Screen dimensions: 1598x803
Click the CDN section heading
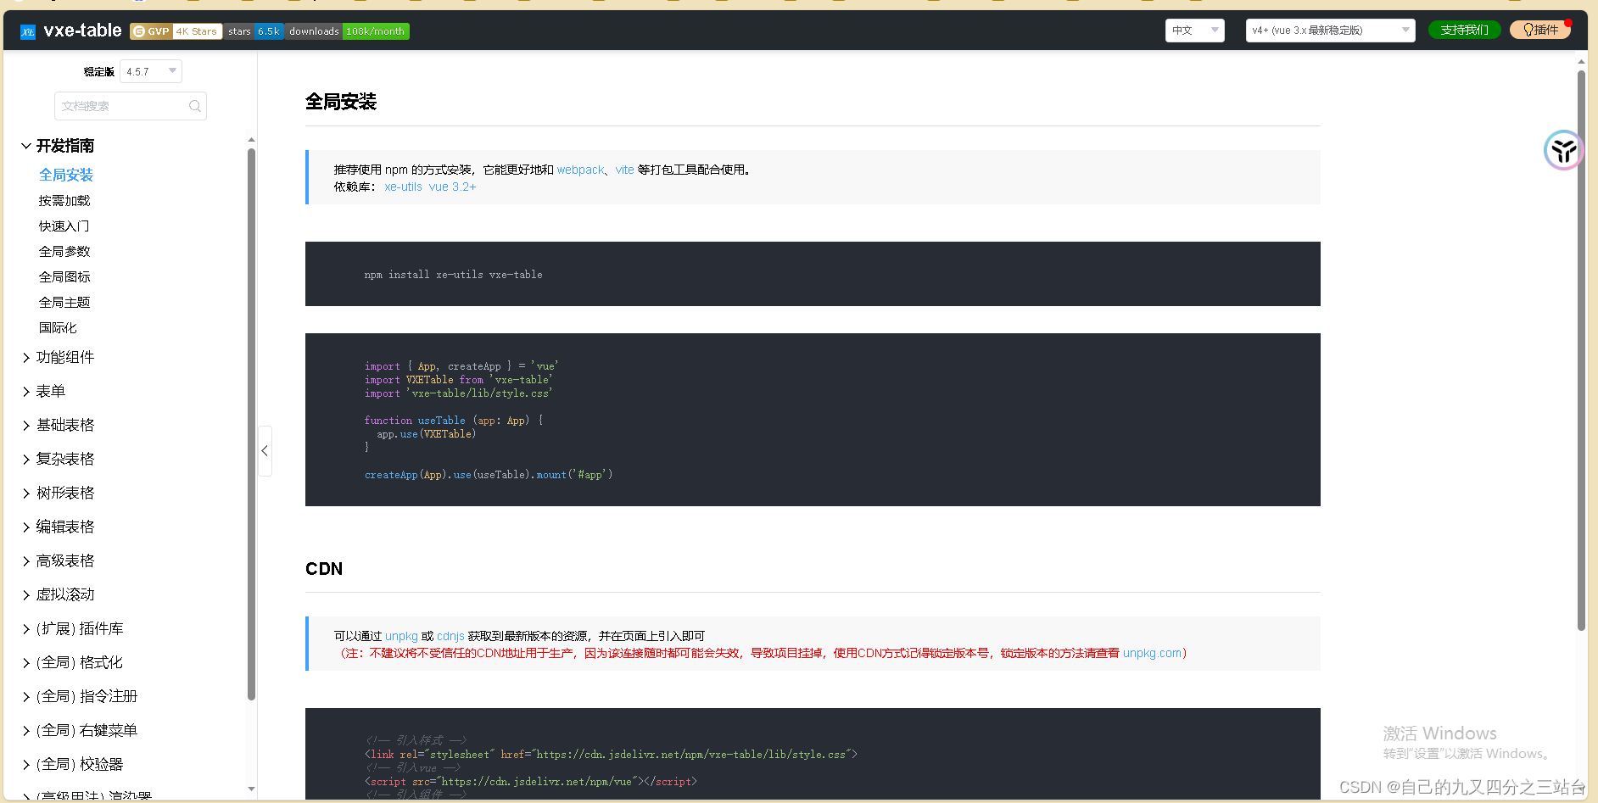point(324,569)
